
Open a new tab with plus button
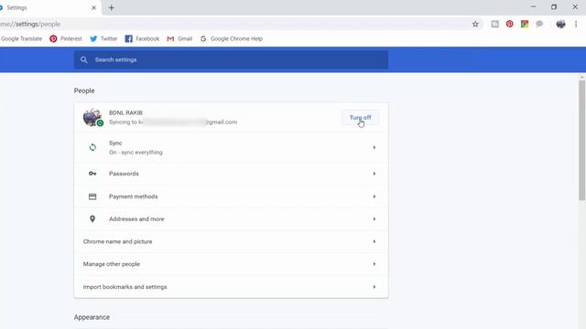pos(112,7)
